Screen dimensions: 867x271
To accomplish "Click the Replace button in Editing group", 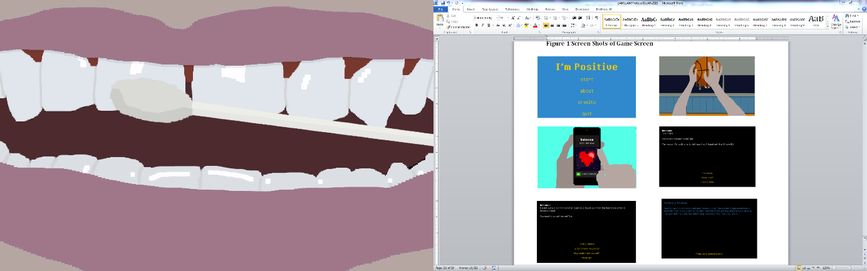I will (x=853, y=22).
